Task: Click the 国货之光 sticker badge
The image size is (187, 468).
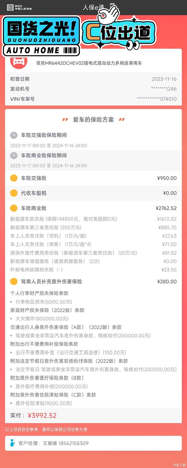Action: click(41, 36)
